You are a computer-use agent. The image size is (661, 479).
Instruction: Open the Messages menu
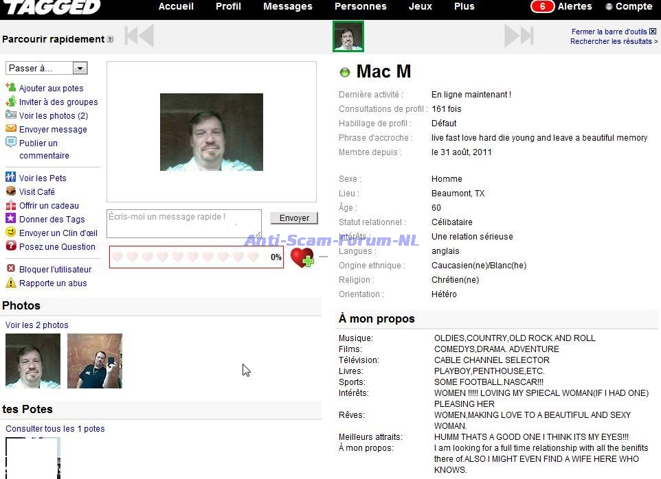[287, 6]
